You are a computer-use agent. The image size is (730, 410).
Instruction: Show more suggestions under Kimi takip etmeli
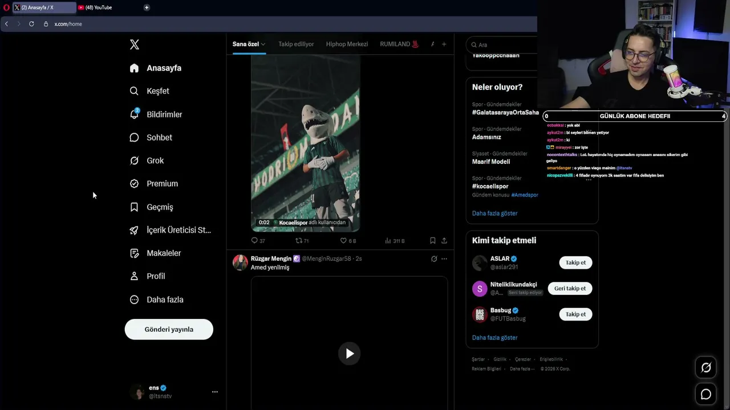(494, 338)
